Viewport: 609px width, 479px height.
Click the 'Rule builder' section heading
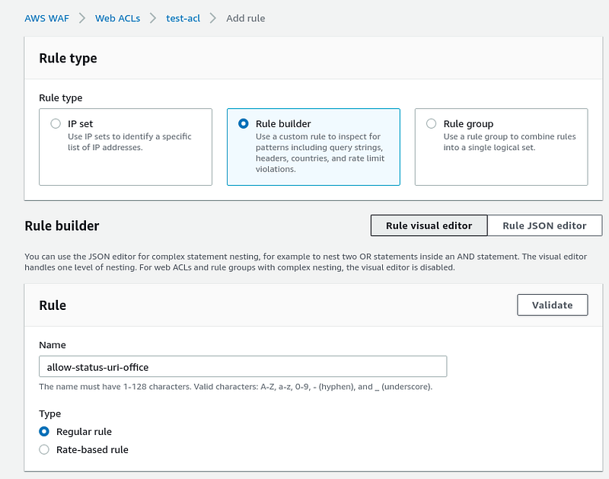click(x=62, y=225)
